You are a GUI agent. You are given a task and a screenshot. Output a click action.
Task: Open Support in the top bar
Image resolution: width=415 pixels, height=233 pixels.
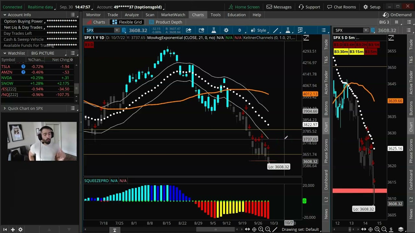(309, 7)
